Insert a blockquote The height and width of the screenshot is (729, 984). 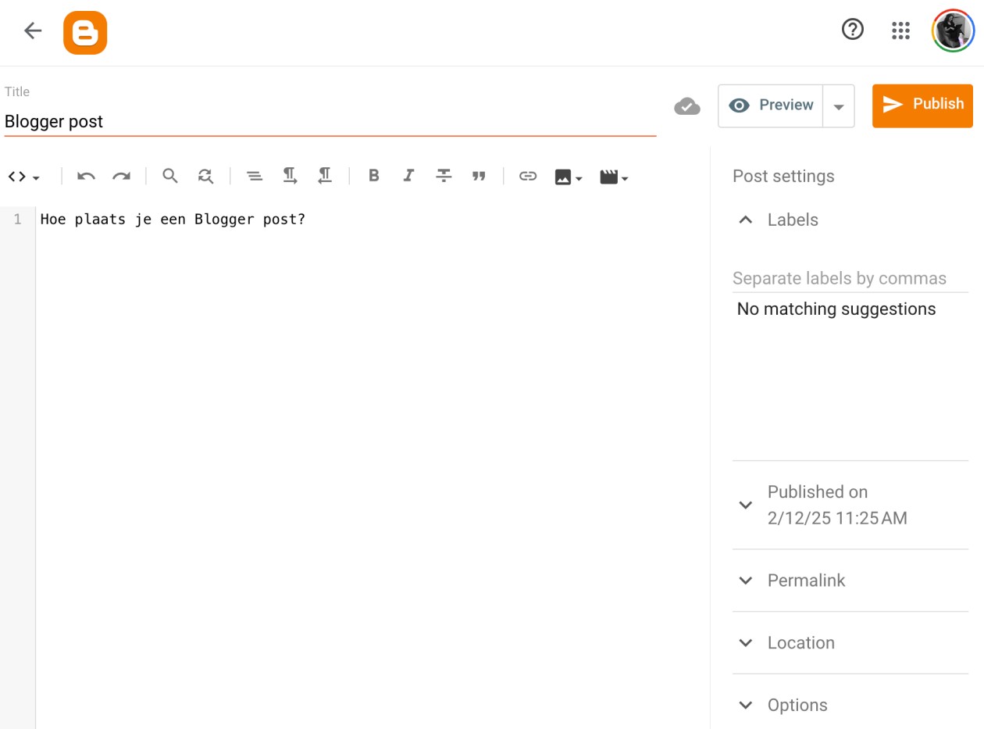(x=480, y=177)
